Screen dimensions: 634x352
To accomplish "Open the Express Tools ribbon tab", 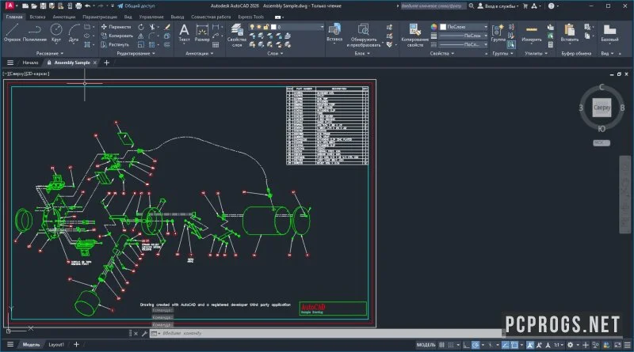I will click(250, 17).
